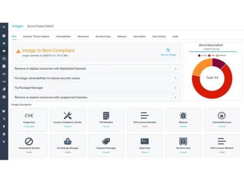Click the lightbulb icon in sidebar
This screenshot has width=244, height=183.
pos(4,126)
